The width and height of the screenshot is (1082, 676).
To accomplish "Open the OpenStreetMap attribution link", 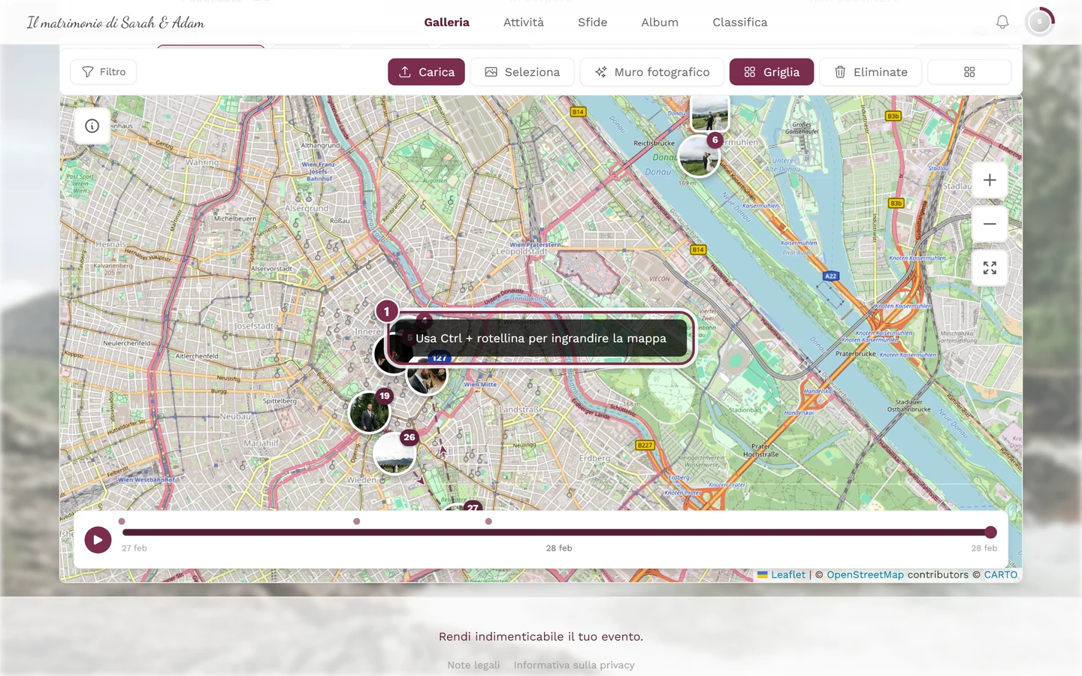I will point(866,575).
